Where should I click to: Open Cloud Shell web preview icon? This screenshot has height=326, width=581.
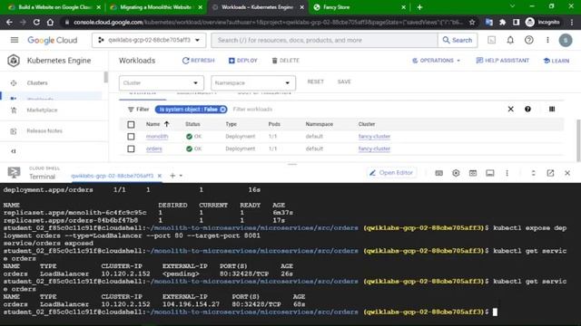[473, 173]
